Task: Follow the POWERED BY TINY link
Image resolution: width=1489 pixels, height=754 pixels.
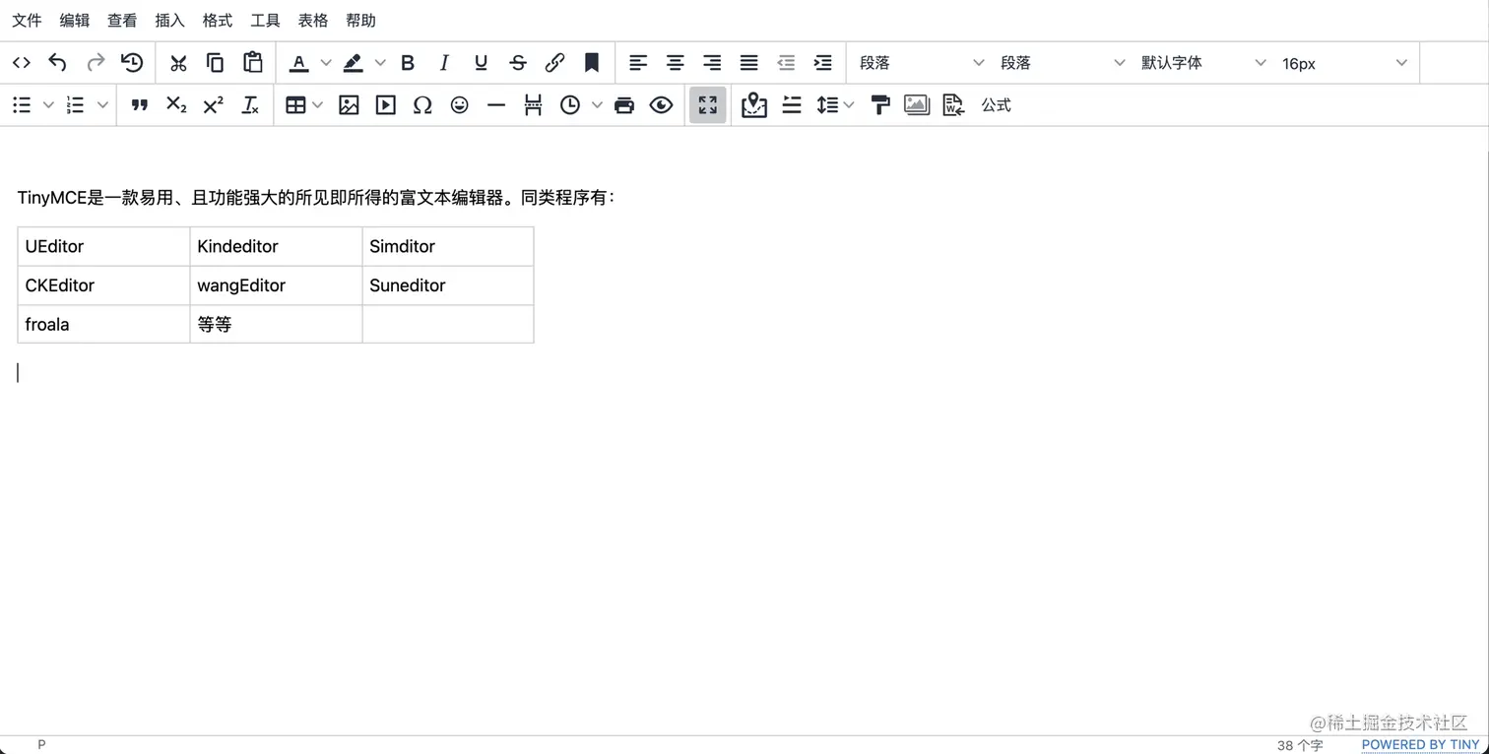Action: coord(1420,745)
